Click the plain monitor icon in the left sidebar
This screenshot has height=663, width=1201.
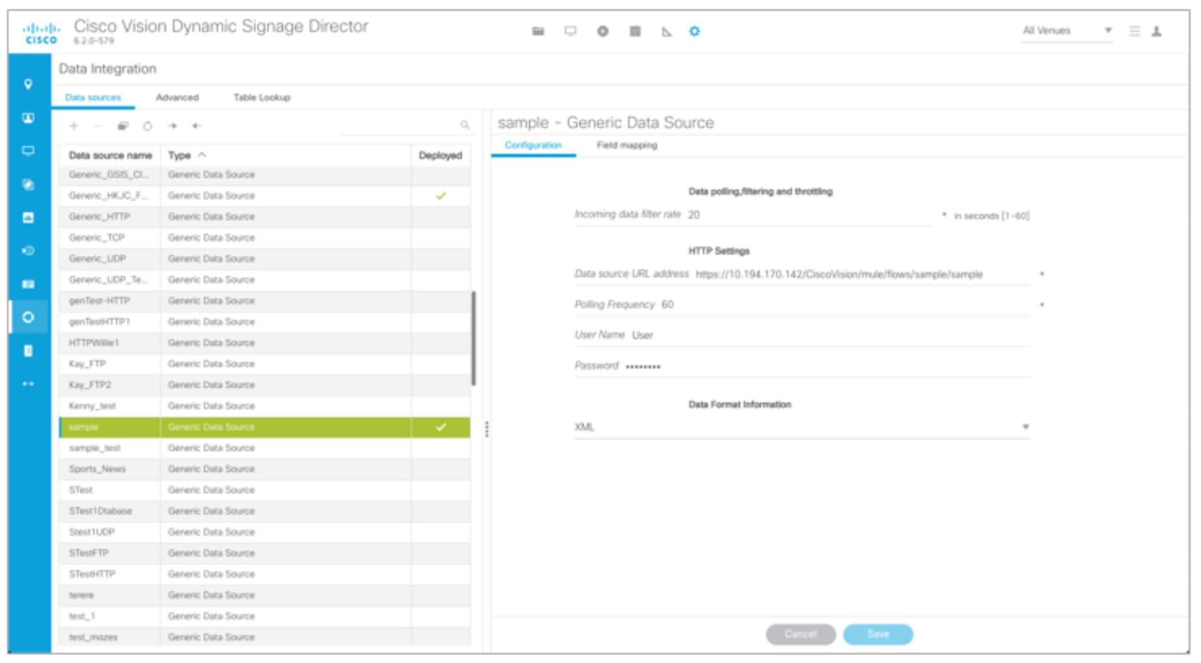28,151
